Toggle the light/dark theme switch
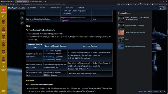 (x=164, y=8)
